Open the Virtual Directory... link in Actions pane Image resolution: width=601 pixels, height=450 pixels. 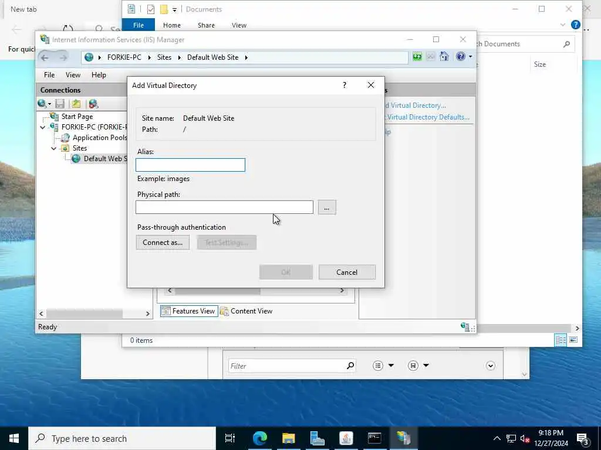pos(416,105)
